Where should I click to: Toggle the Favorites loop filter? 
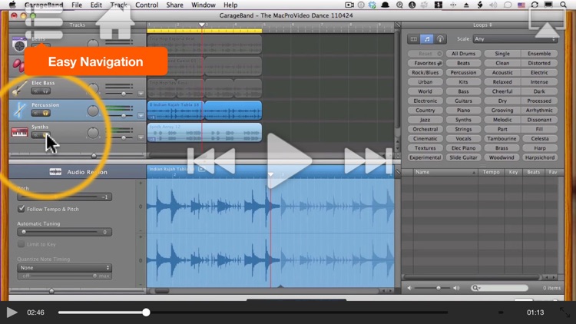(425, 63)
